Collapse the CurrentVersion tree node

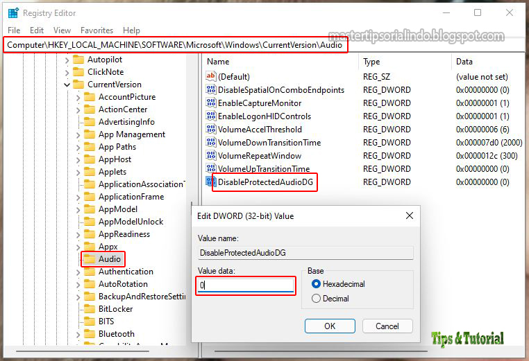coord(67,85)
